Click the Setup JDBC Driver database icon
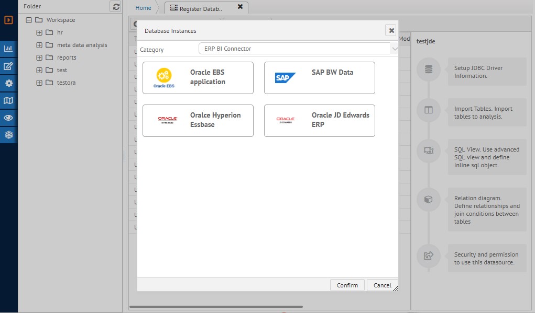Screen dimensions: 535x313 tap(429, 69)
